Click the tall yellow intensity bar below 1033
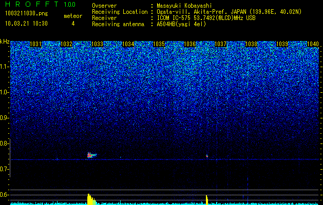This screenshot has width=323, height=205. (91, 199)
